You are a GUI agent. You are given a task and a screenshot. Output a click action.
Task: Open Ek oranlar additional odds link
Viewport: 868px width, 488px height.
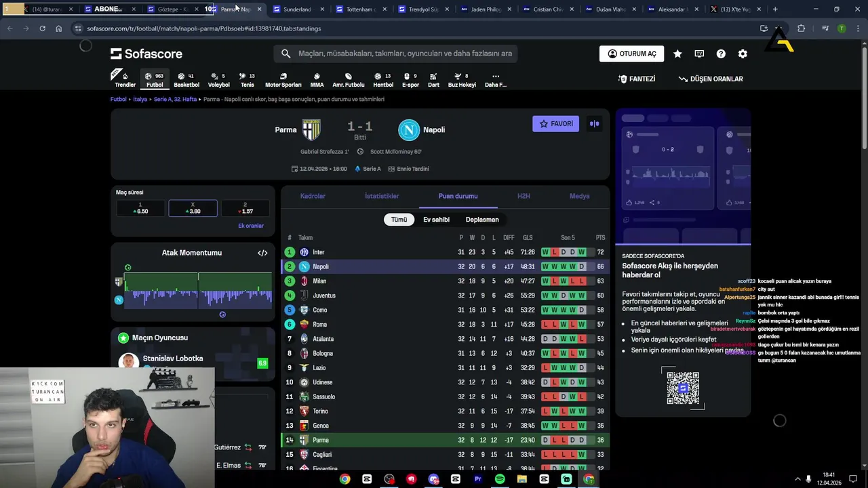click(x=251, y=226)
